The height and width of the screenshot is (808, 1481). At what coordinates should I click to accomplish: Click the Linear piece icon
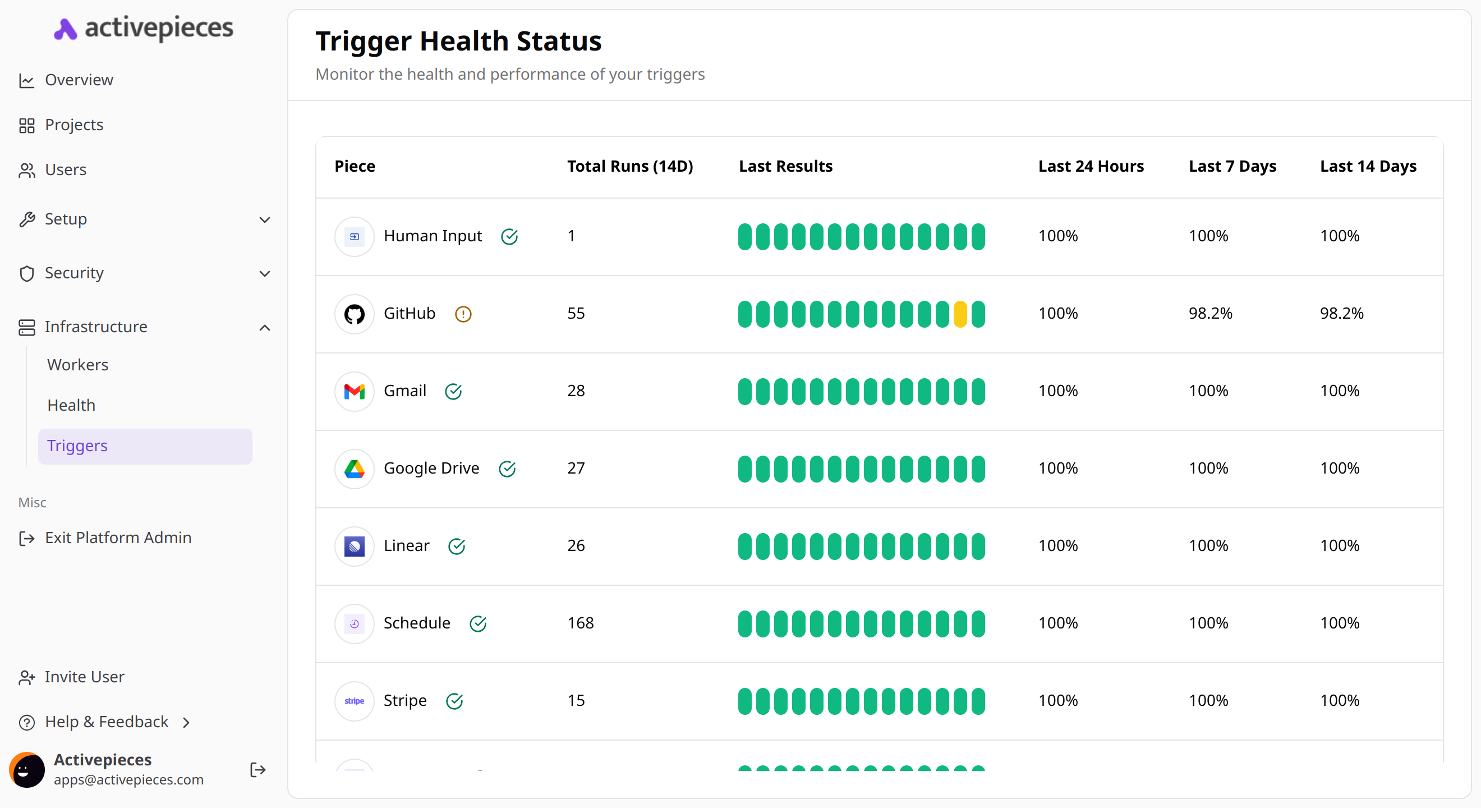(x=354, y=547)
